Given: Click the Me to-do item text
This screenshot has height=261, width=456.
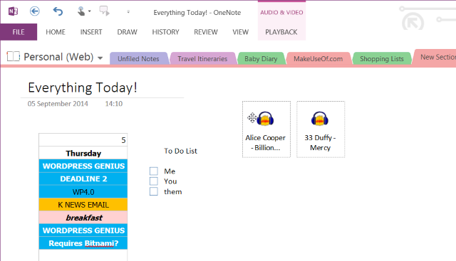Looking at the screenshot, I should pyautogui.click(x=170, y=171).
